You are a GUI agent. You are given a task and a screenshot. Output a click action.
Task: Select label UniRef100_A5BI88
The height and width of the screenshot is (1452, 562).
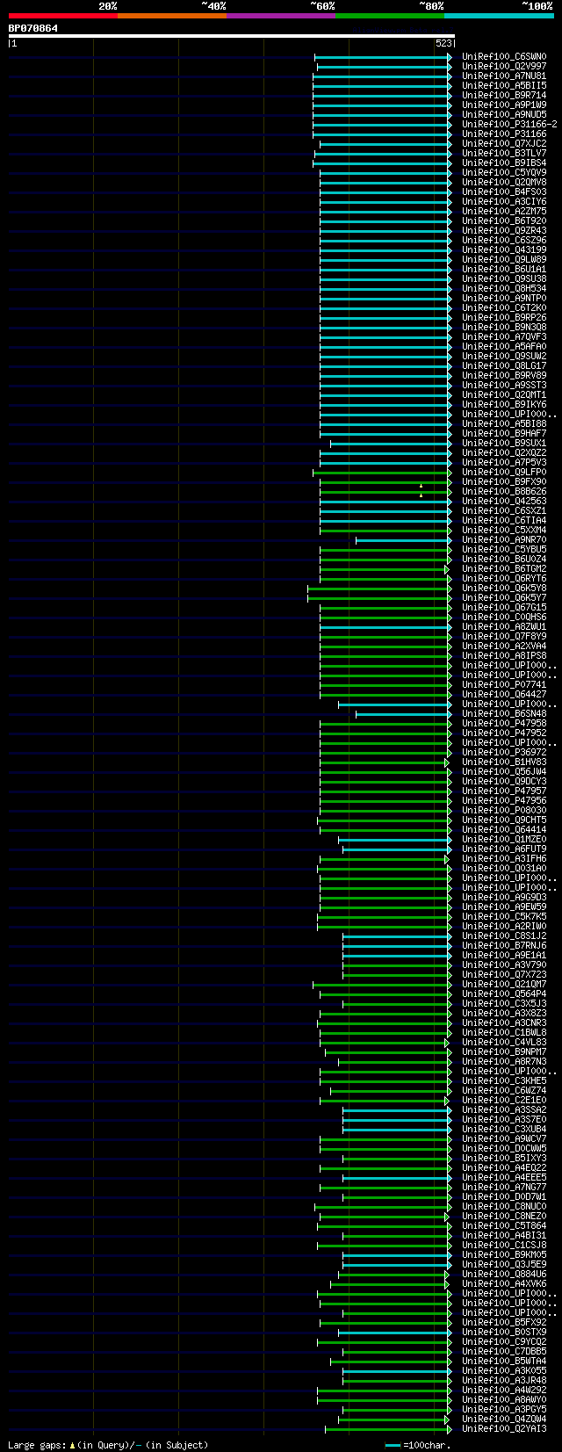504,424
